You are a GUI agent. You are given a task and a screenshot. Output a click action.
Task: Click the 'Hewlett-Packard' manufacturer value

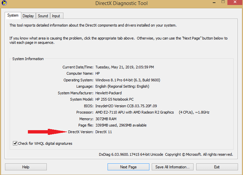(109, 93)
